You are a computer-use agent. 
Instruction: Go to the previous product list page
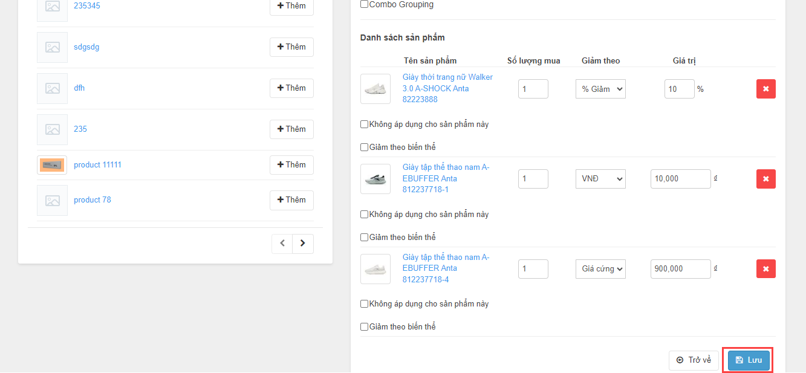282,244
